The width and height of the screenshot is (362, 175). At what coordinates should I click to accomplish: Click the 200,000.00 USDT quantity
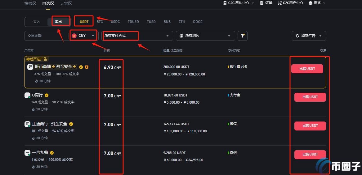coord(176,67)
